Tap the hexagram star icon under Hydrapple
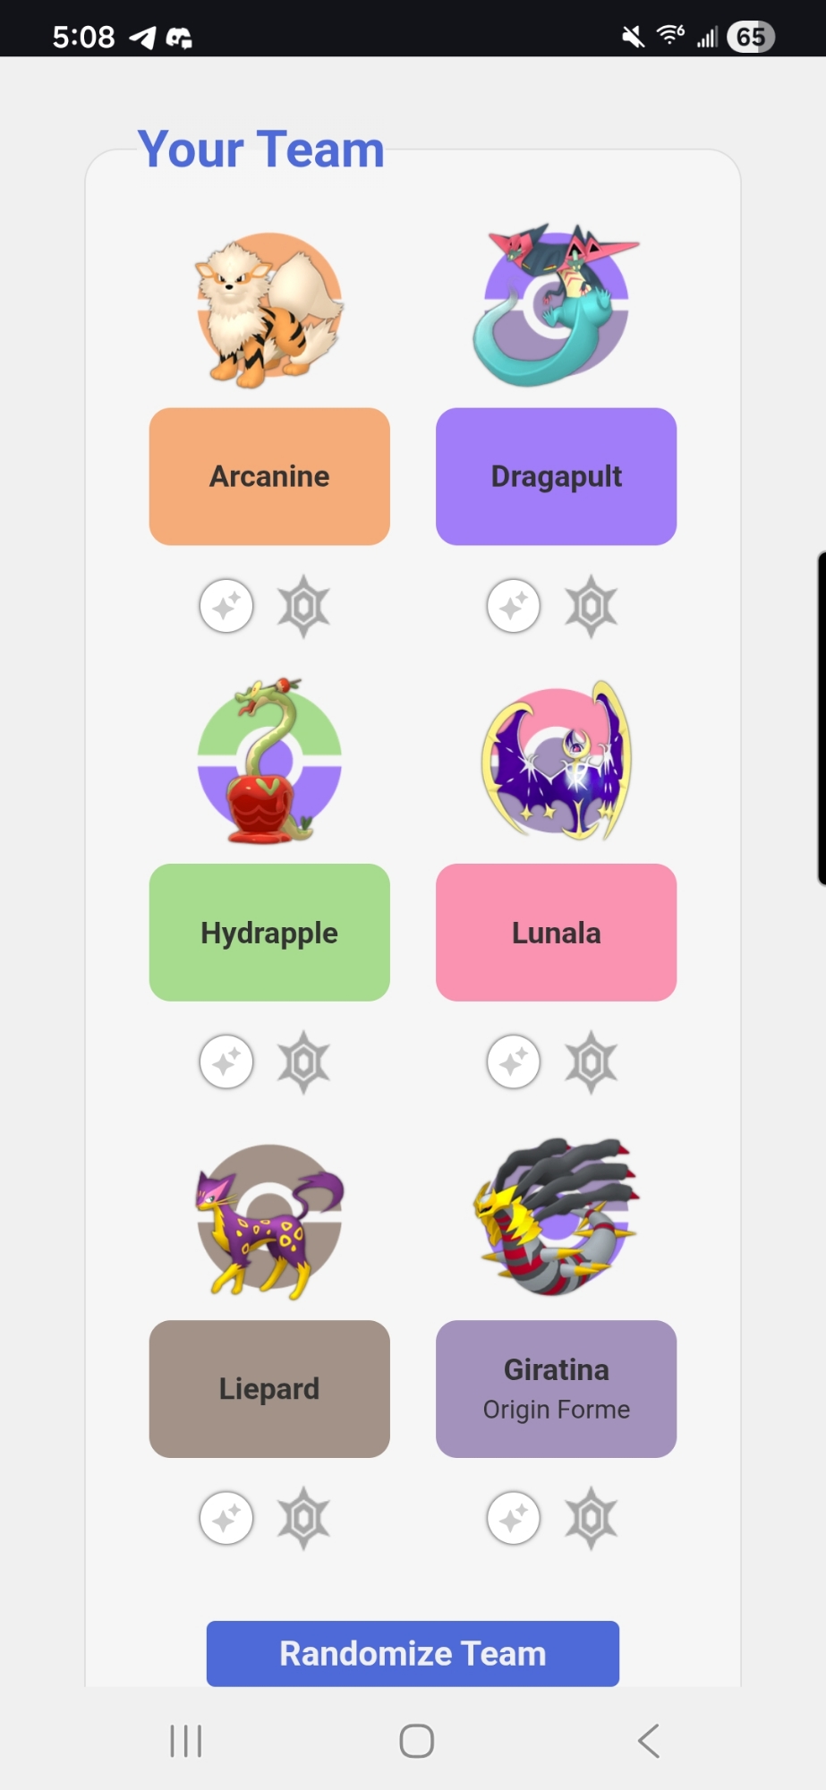 [x=304, y=1062]
